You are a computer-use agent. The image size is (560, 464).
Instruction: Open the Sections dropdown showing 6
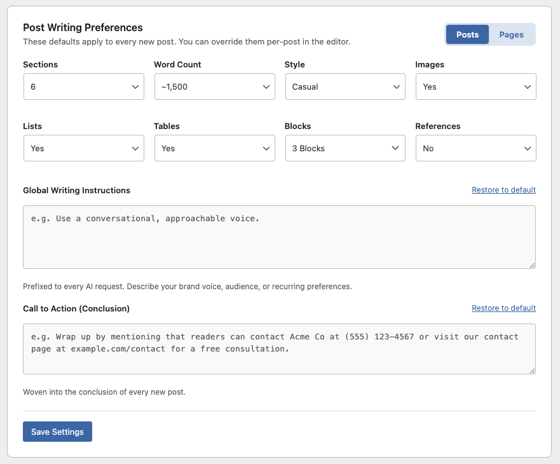[84, 86]
